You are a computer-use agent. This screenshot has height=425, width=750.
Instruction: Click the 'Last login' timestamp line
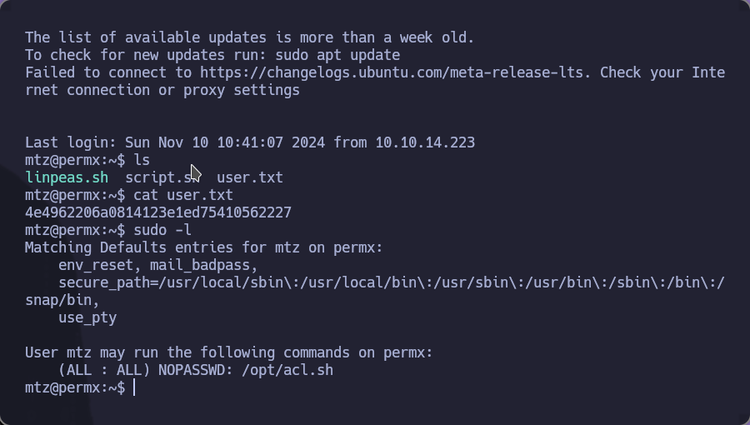250,142
